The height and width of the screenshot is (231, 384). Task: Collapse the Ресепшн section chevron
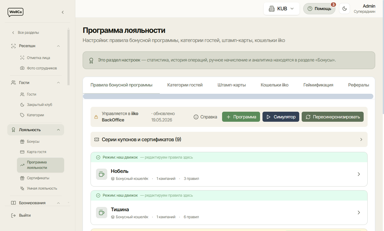point(58,46)
